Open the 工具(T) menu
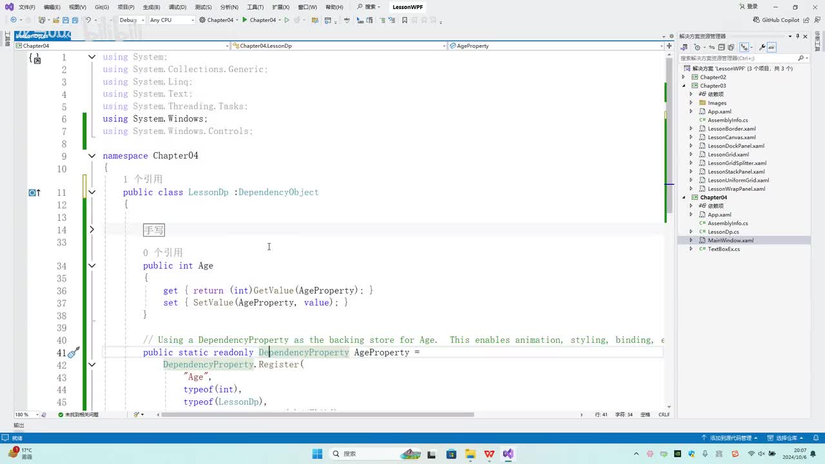 255,7
